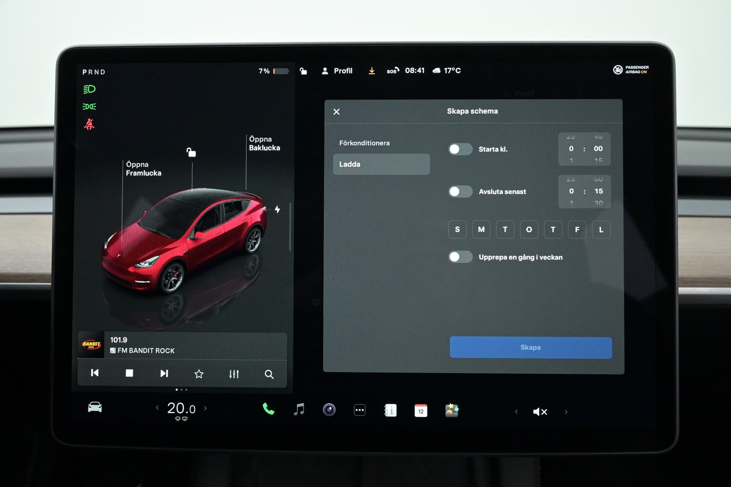
Task: Click the search icon in media player
Action: (269, 374)
